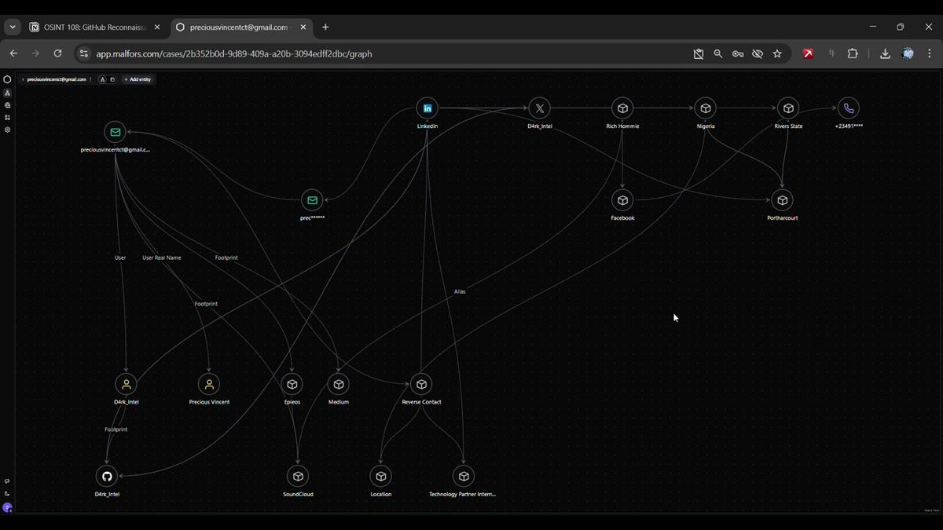Bookmark this page with star icon
Image resolution: width=943 pixels, height=530 pixels.
coord(777,53)
